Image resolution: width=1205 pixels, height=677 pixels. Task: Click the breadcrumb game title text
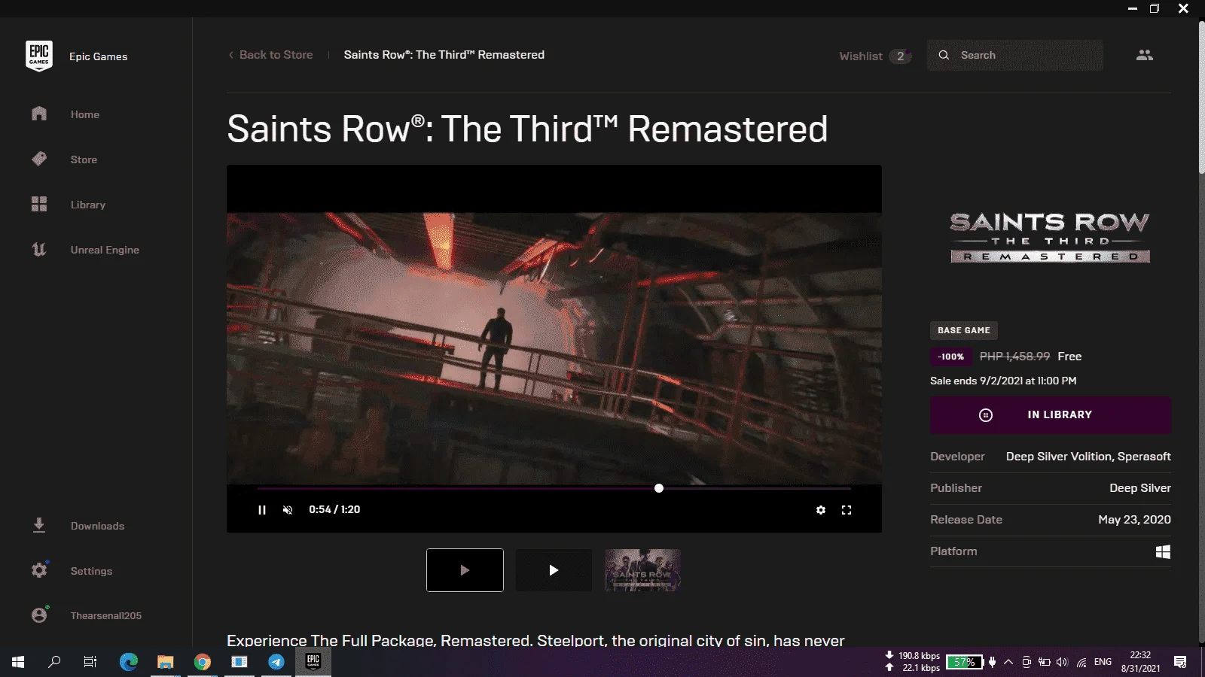(444, 55)
